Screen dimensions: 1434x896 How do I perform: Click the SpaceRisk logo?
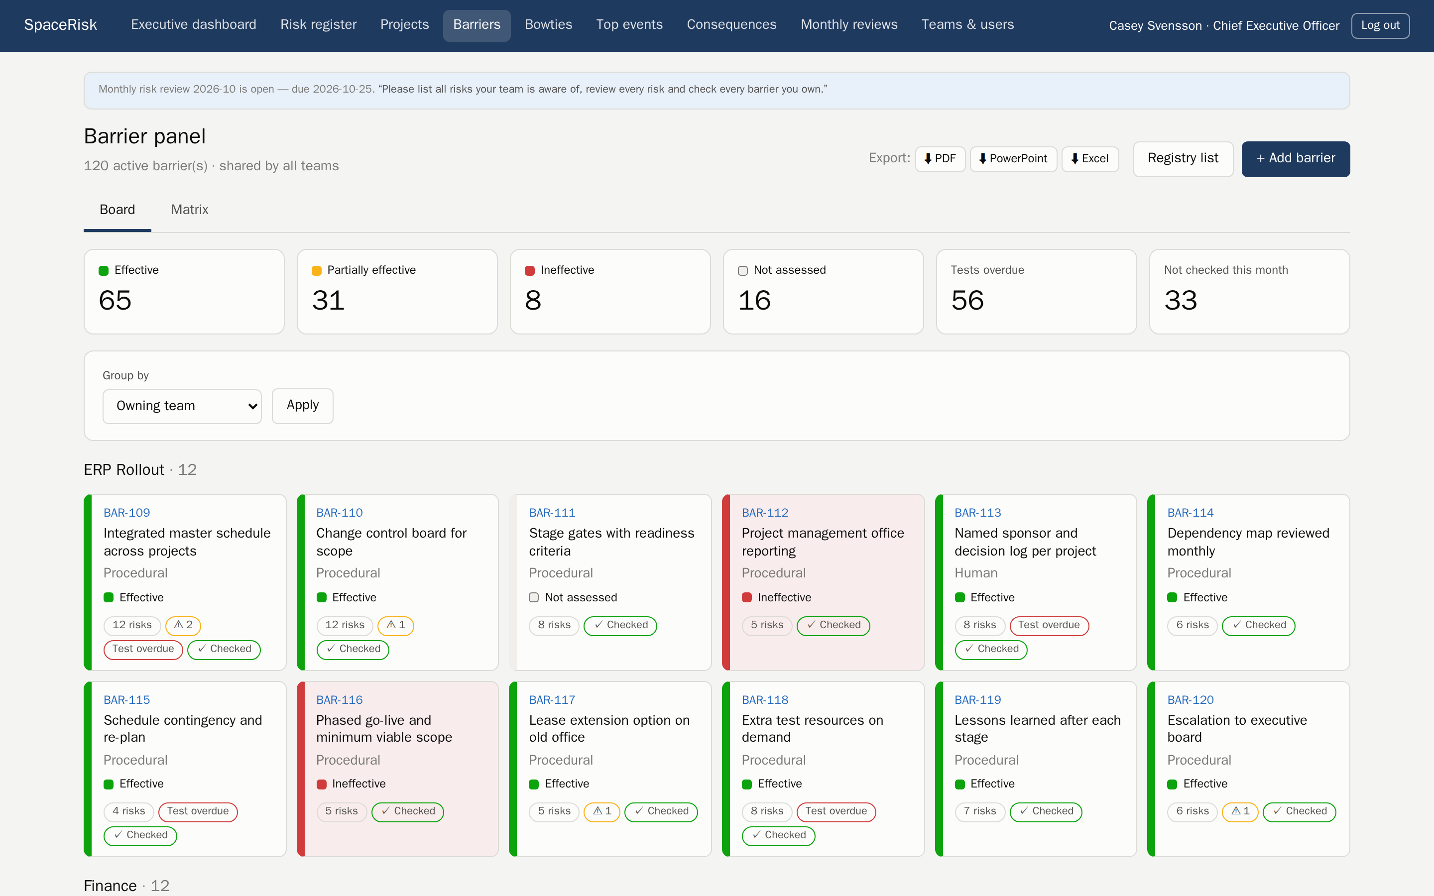click(x=60, y=25)
